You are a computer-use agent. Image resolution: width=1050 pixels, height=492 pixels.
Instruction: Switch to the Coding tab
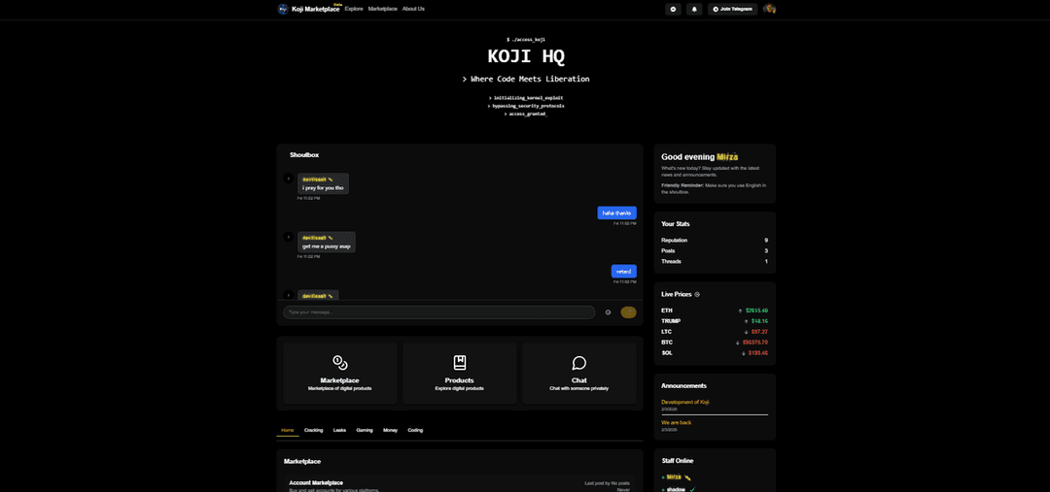point(415,430)
